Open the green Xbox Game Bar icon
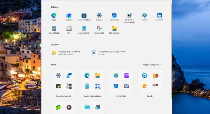210x114 pixels. point(58,107)
